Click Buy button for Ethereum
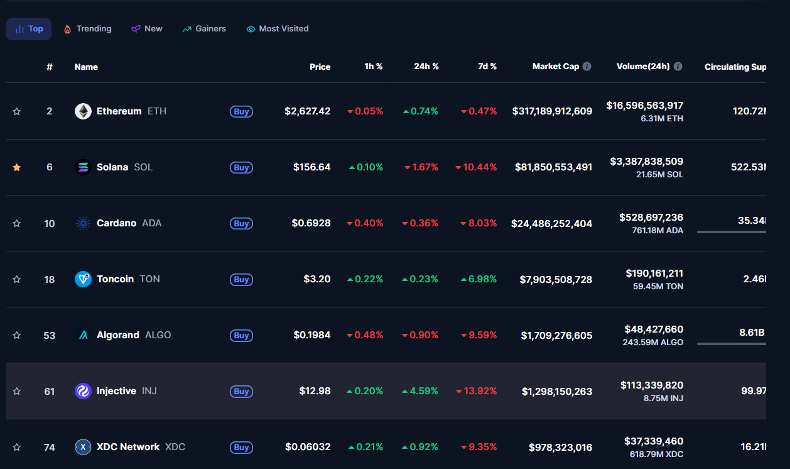The width and height of the screenshot is (790, 469). click(x=242, y=111)
